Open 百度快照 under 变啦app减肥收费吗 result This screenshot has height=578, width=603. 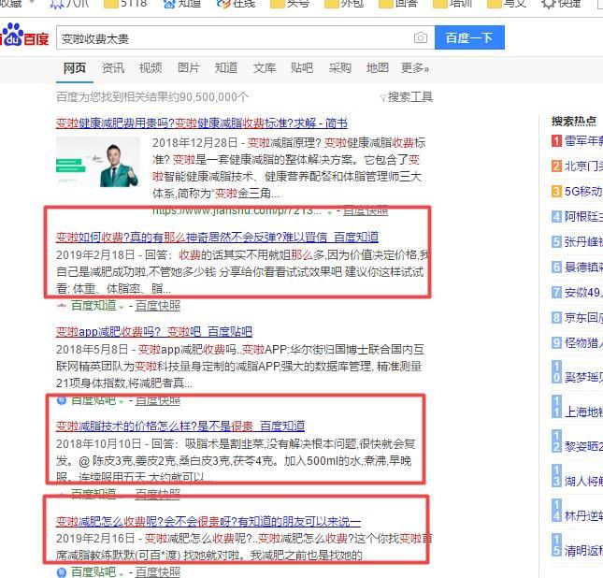pos(158,401)
